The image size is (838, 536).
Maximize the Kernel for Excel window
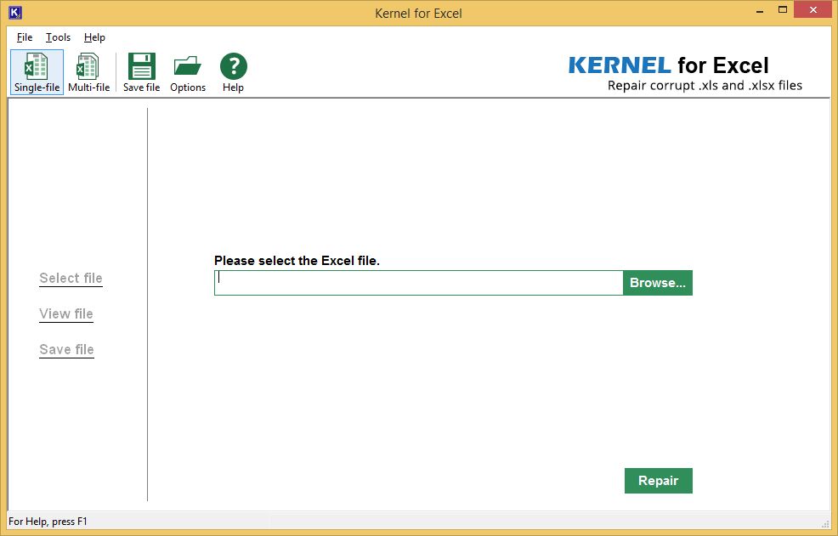tap(783, 10)
